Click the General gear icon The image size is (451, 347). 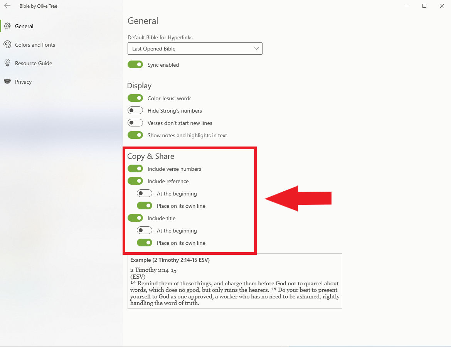click(7, 26)
